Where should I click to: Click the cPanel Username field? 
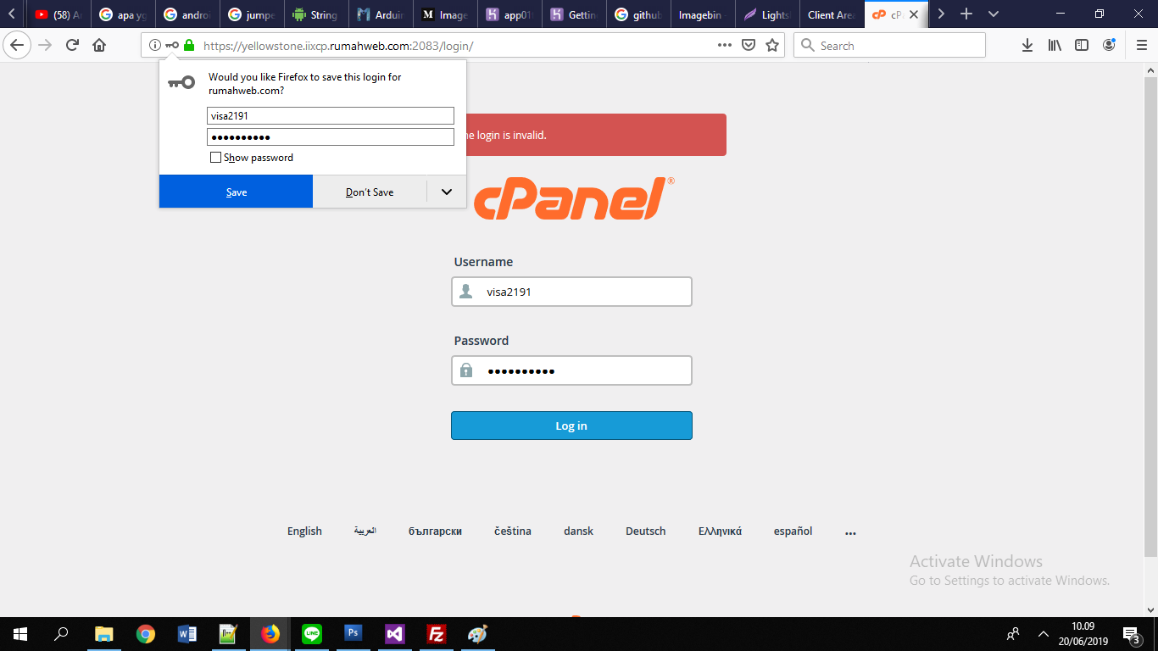click(571, 292)
